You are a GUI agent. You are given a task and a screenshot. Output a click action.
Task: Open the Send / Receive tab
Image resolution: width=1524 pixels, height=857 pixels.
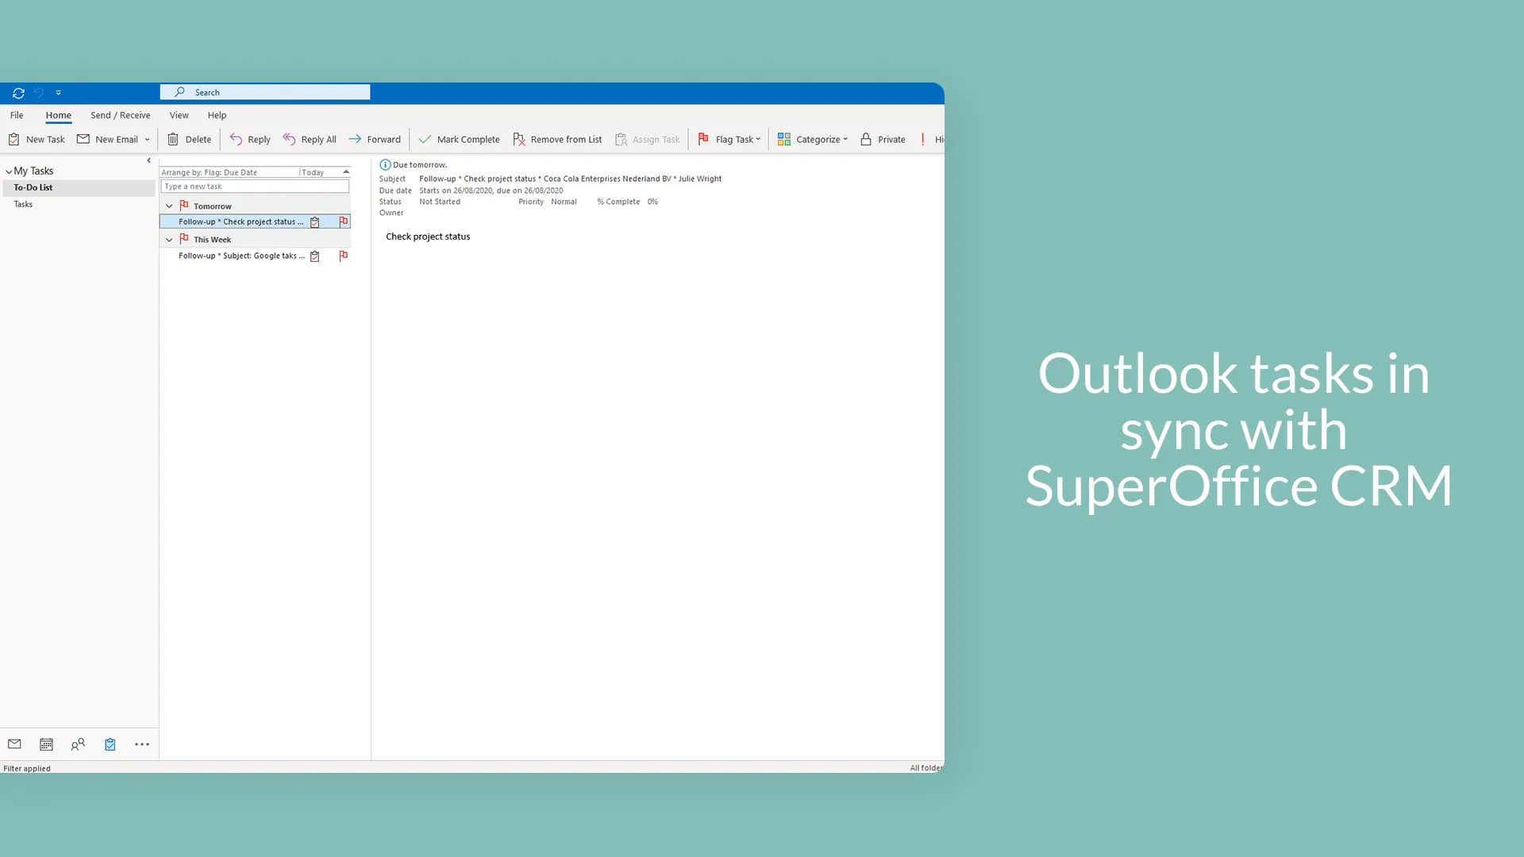coord(120,115)
